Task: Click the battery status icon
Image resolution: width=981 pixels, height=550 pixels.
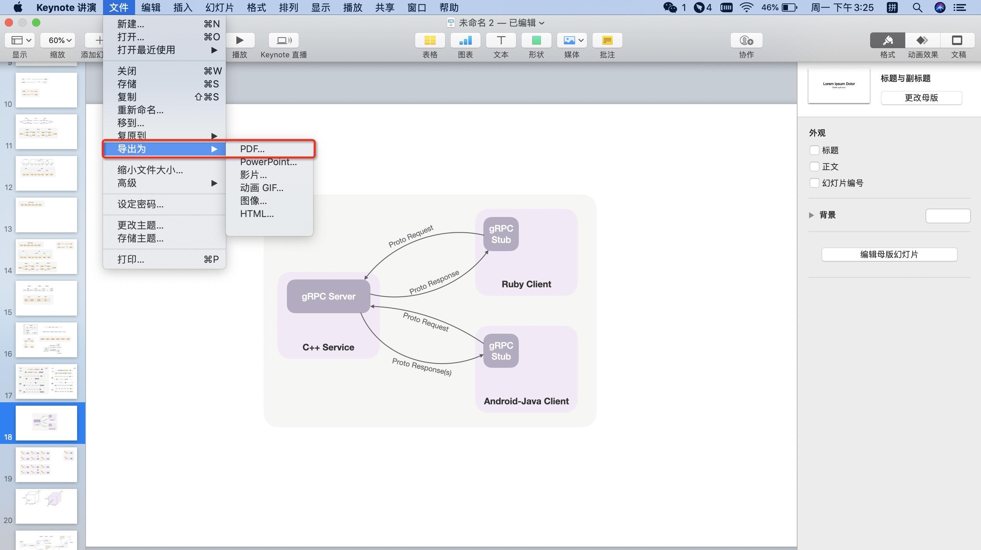Action: click(x=789, y=7)
